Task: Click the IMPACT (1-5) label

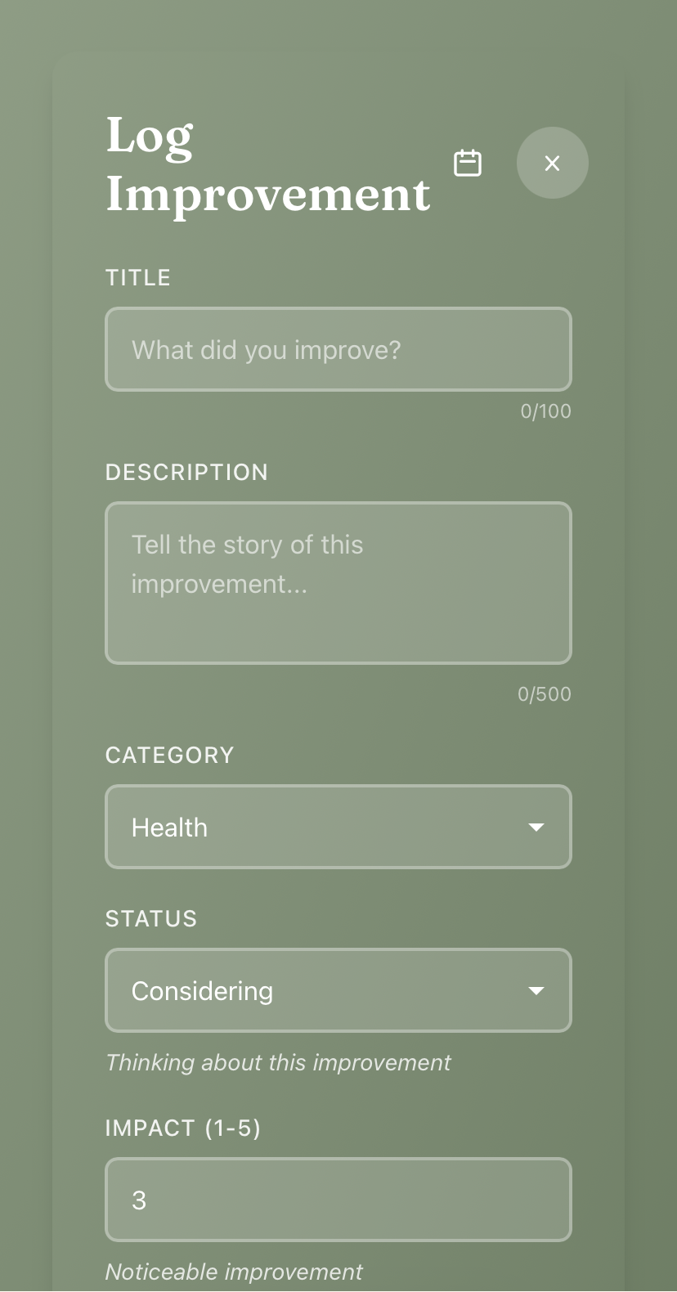Action: pyautogui.click(x=182, y=1128)
